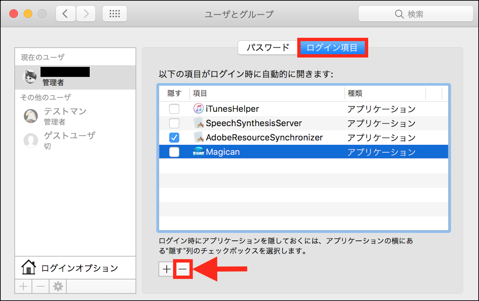Click アプリケーション type in the AdobeResourceSynchronizer row
Viewport: 479px width, 301px height.
coord(381,138)
